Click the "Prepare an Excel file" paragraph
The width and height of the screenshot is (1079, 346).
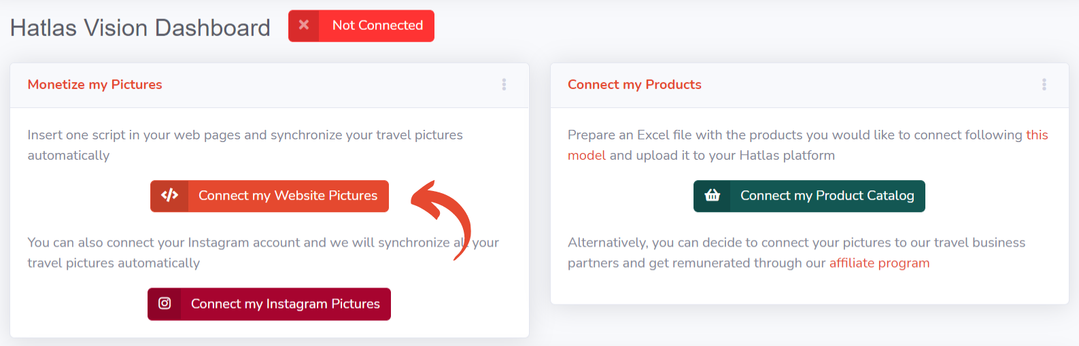(808, 145)
